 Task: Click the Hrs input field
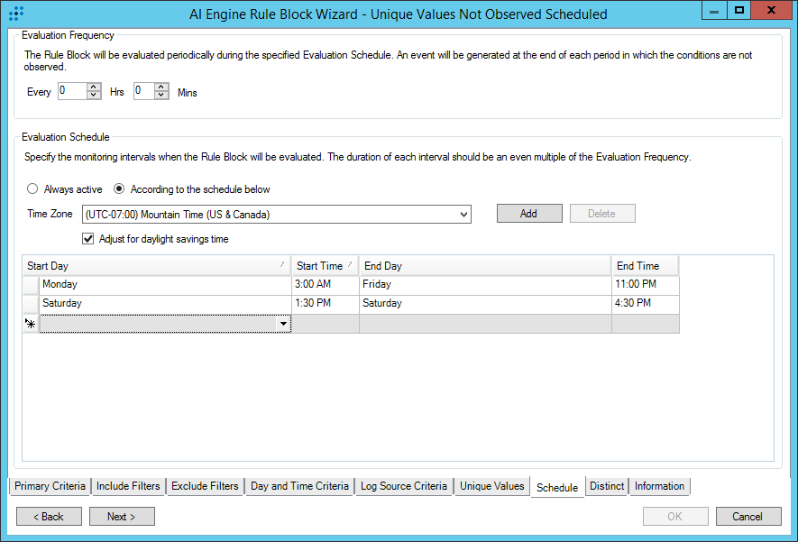(71, 91)
